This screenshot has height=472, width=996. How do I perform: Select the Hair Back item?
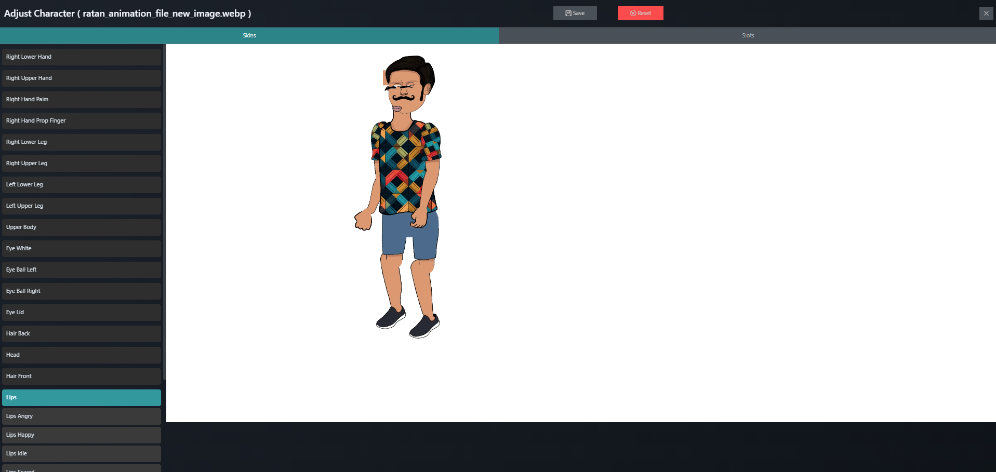82,334
